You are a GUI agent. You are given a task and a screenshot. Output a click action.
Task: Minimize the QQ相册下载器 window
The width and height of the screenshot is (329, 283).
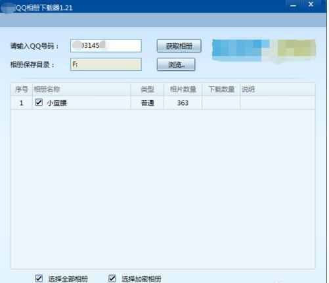[293, 5]
